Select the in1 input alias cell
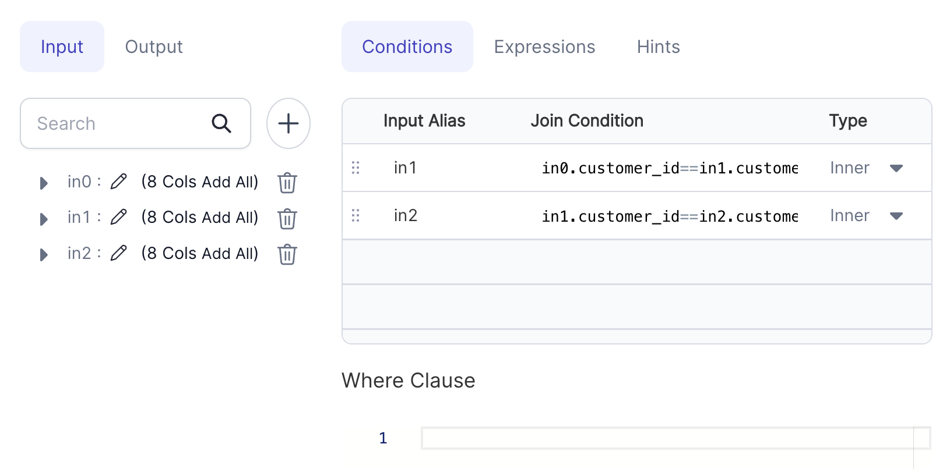The width and height of the screenshot is (943, 469). 405,168
